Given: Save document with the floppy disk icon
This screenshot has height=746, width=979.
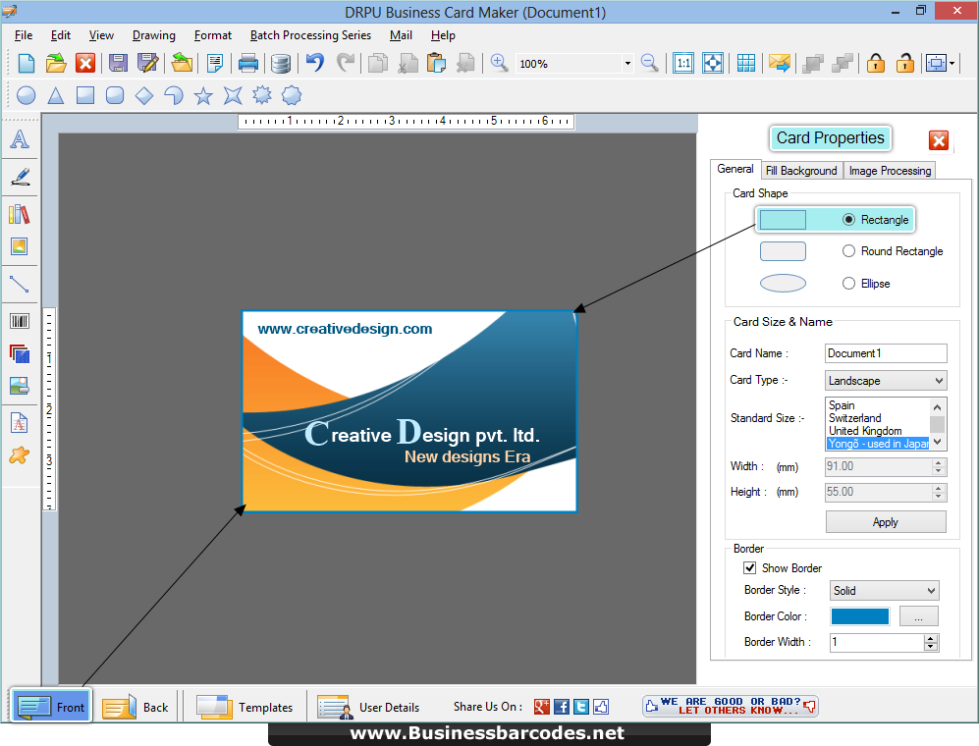Looking at the screenshot, I should point(118,63).
